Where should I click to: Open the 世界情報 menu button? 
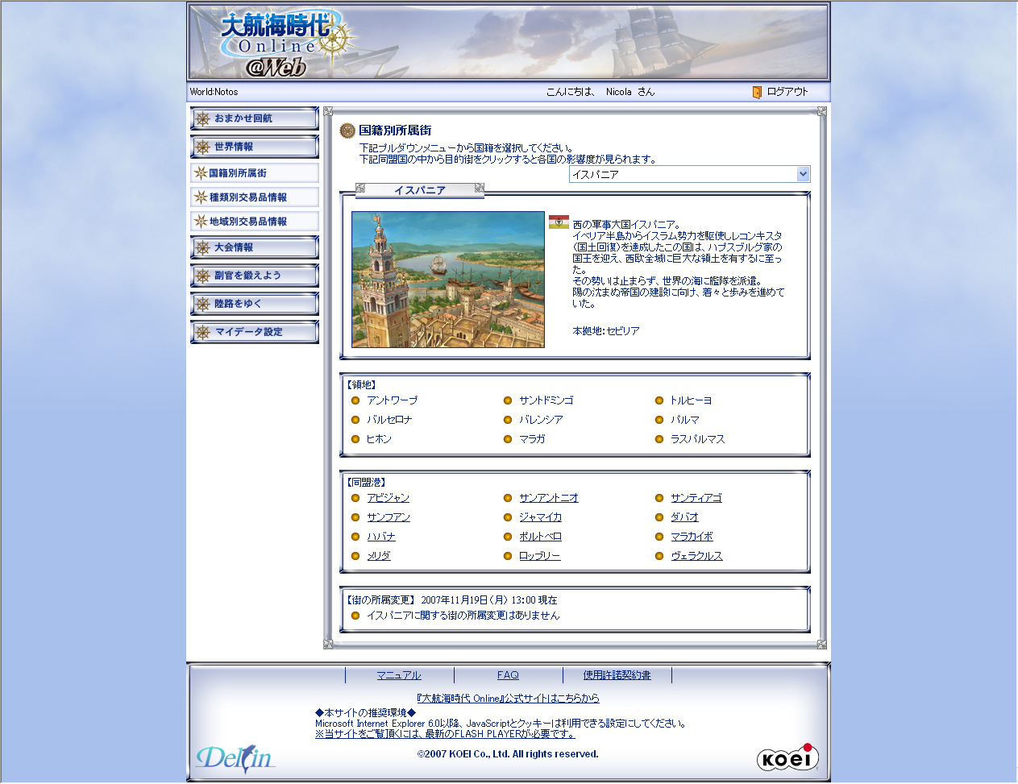[x=255, y=147]
